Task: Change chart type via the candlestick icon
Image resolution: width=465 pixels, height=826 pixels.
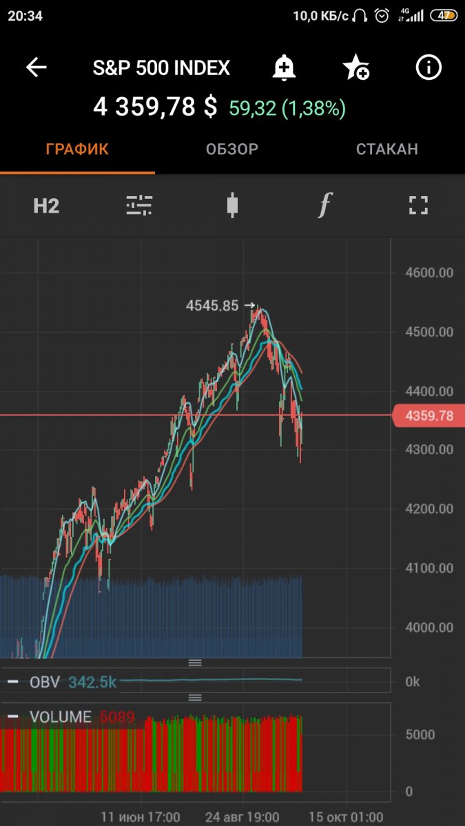Action: click(x=232, y=205)
